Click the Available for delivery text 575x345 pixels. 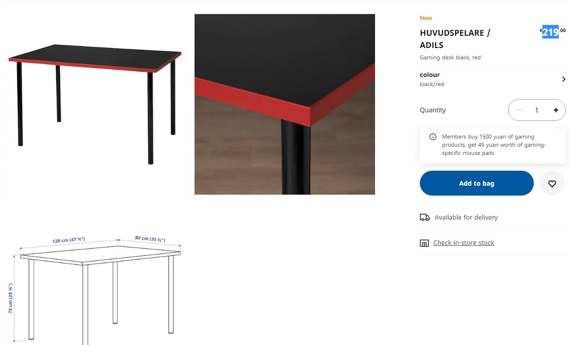click(x=466, y=217)
